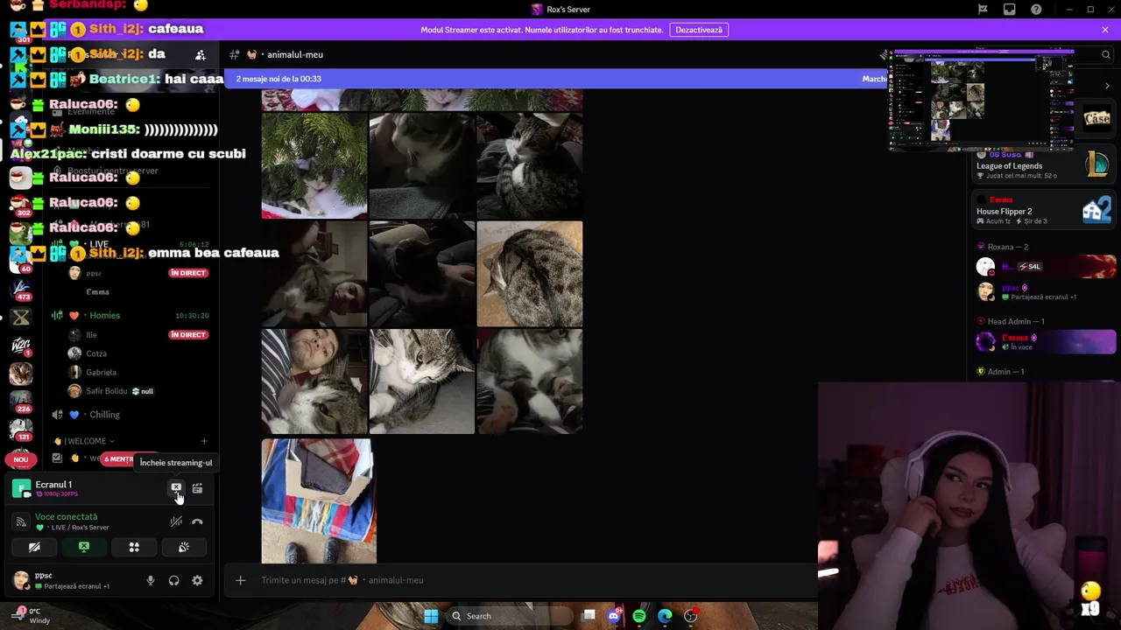Dismiss the streamer mode purple banner
The height and width of the screenshot is (630, 1121).
tap(1105, 30)
